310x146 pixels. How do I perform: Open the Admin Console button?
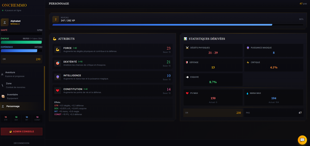[21, 131]
